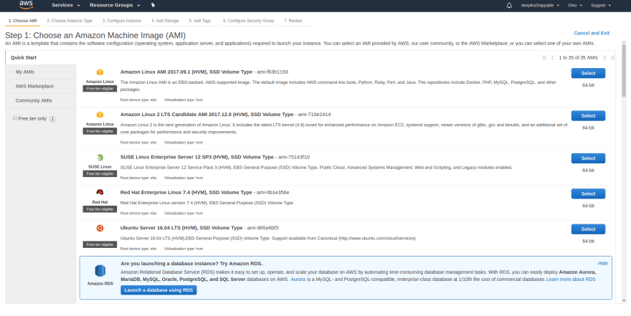631x316 pixels.
Task: Click the Cancel and Exit link
Action: [x=592, y=33]
